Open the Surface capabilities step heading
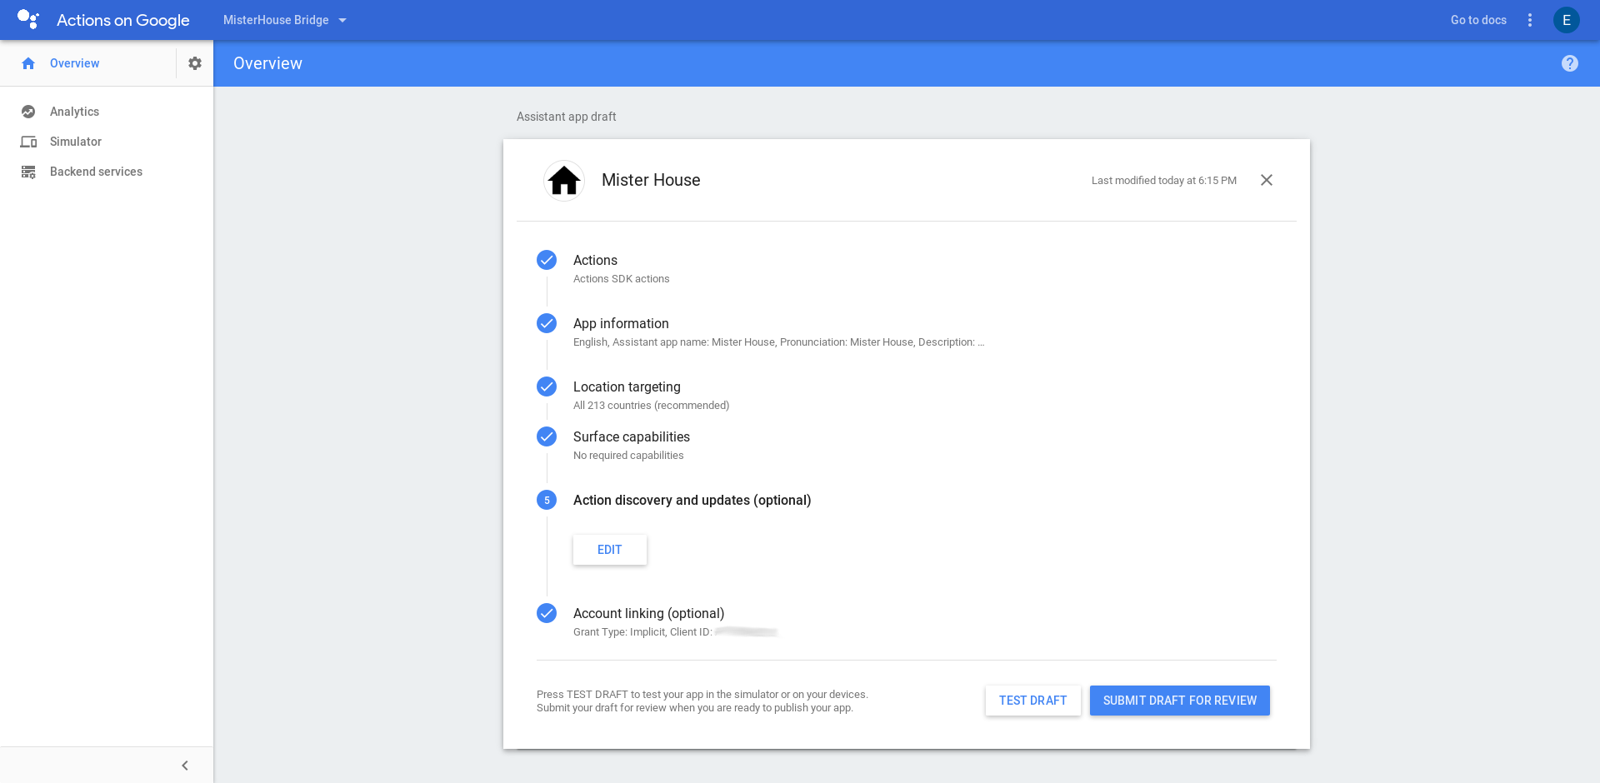Image resolution: width=1600 pixels, height=783 pixels. pyautogui.click(x=632, y=437)
